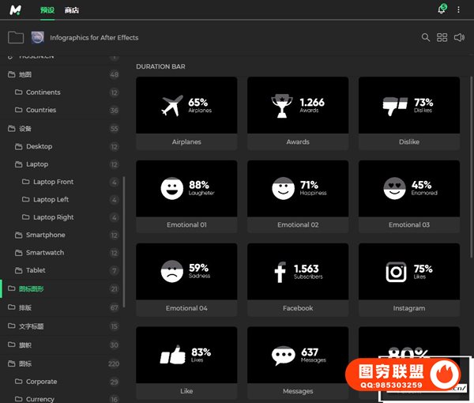Switch to the 预设 tab
Viewport: 474px width, 403px height.
[47, 10]
